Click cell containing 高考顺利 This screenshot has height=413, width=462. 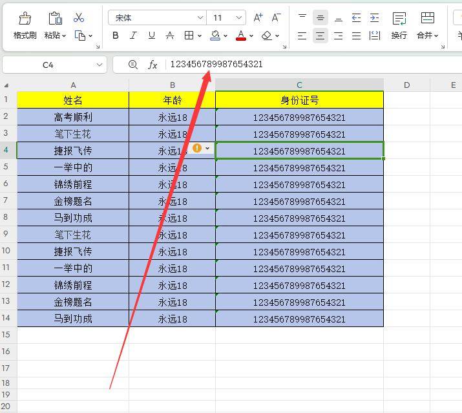73,117
